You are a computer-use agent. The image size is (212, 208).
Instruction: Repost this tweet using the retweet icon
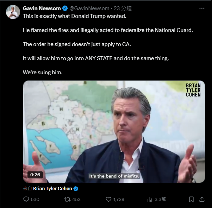click(67, 199)
